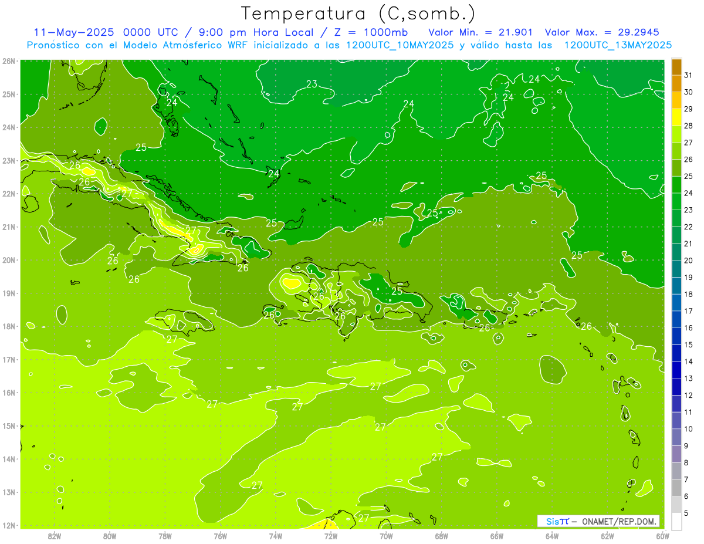This screenshot has width=704, height=544.
Task: Click the valid-until time "1200UTC_13MAY2025"
Action: (618, 45)
